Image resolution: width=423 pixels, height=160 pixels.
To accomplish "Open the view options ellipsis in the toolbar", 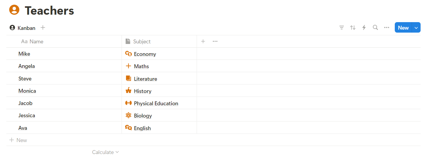I will [387, 28].
